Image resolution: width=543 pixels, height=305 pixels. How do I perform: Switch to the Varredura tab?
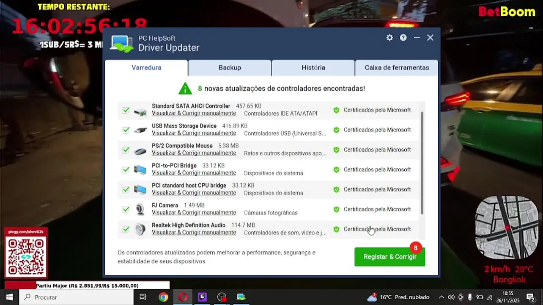click(x=146, y=68)
